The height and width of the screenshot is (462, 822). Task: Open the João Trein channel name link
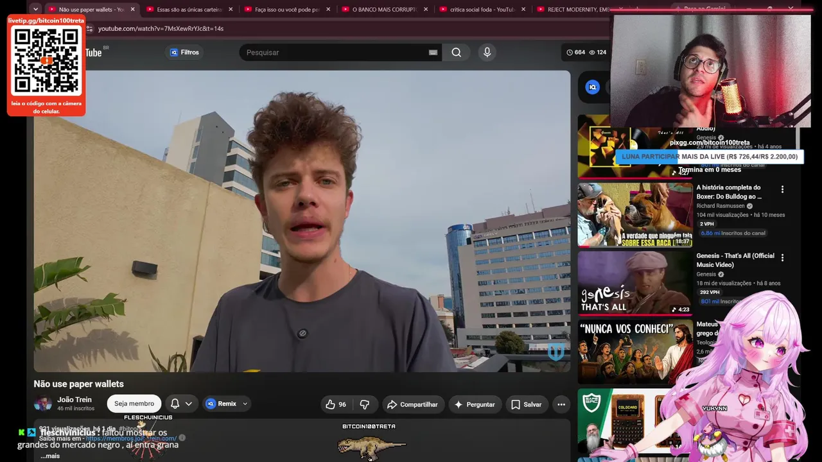(x=74, y=400)
